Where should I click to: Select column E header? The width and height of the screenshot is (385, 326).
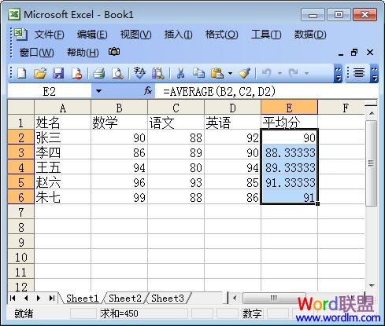[x=289, y=108]
